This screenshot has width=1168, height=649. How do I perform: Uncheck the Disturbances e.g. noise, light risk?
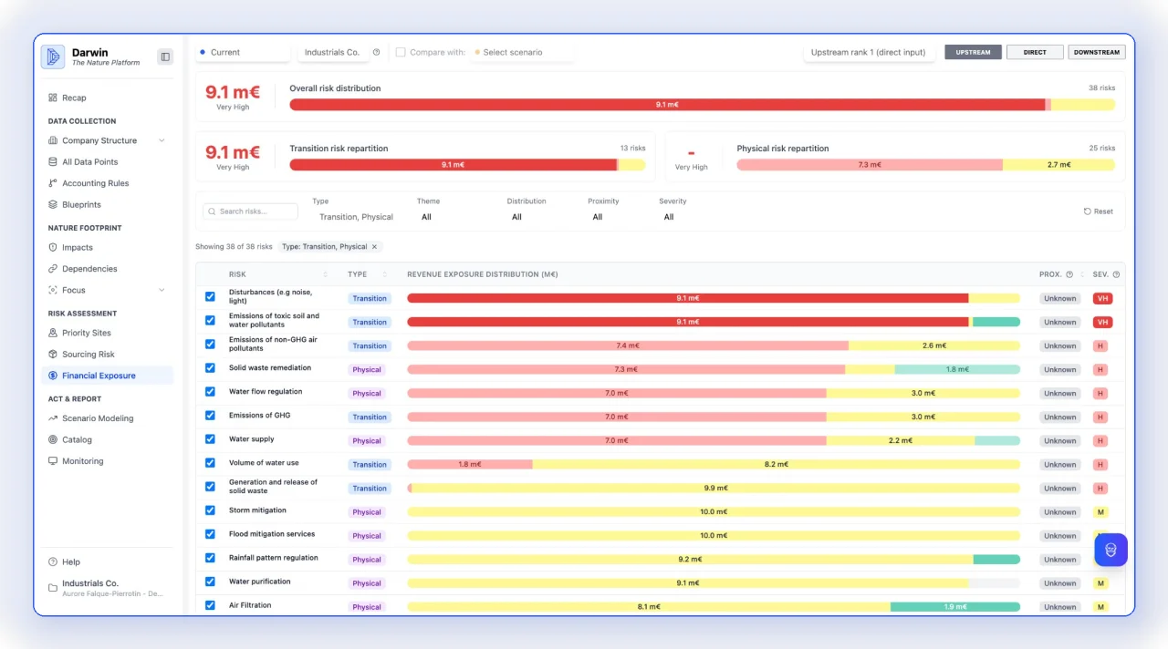coord(210,296)
